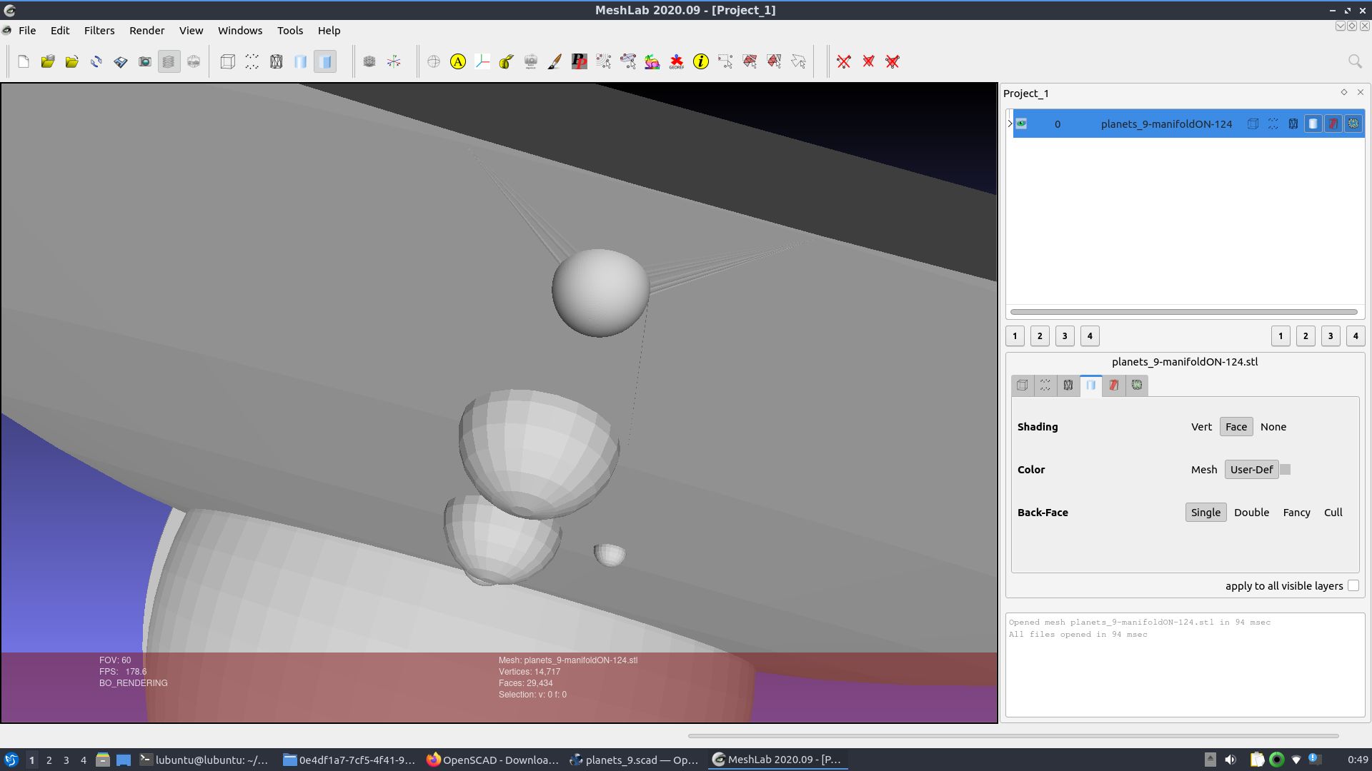
Task: Reload the current mesh
Action: click(96, 61)
